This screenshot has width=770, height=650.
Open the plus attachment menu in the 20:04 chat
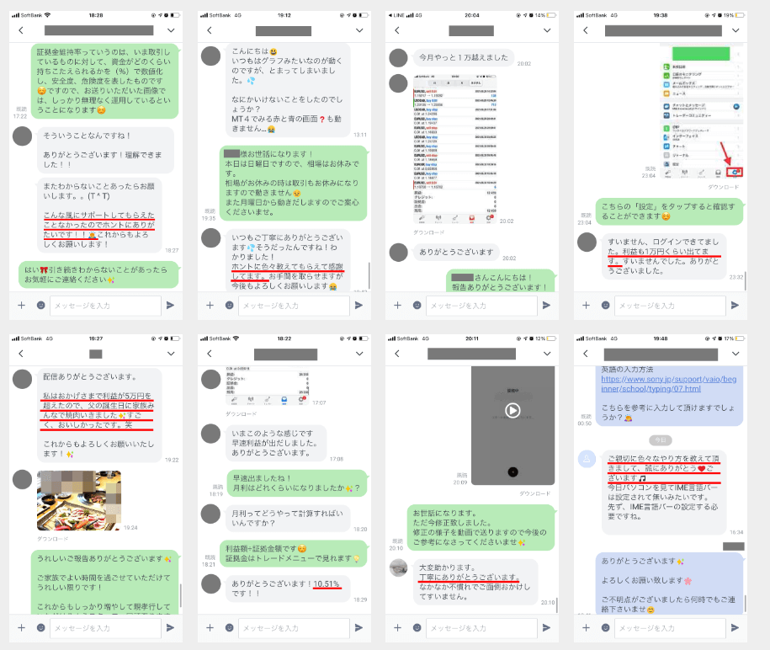397,305
